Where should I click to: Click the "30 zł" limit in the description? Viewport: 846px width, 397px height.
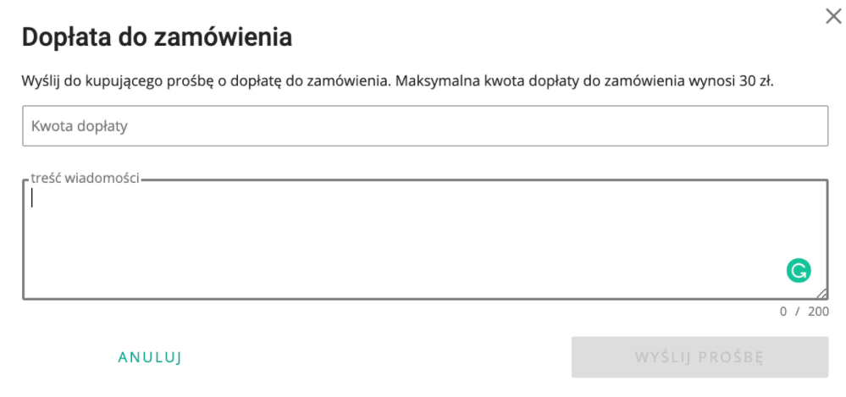tap(759, 82)
